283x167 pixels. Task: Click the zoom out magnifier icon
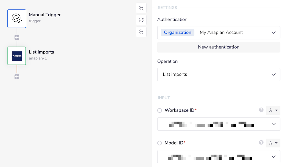tap(141, 32)
